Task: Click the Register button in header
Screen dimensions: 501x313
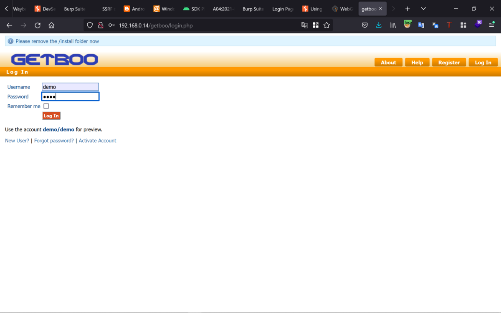Action: point(449,63)
